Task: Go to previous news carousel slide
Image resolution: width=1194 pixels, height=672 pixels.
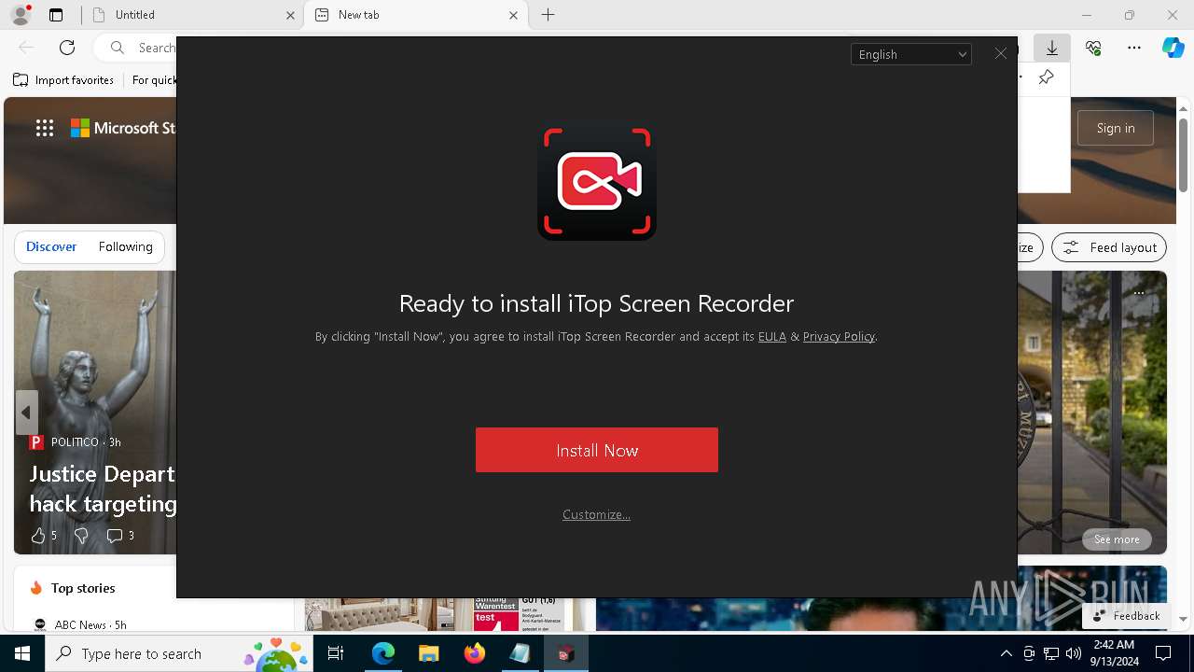Action: click(x=26, y=413)
